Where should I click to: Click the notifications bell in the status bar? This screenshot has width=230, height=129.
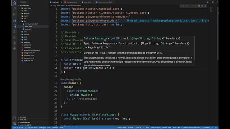[x=216, y=128]
